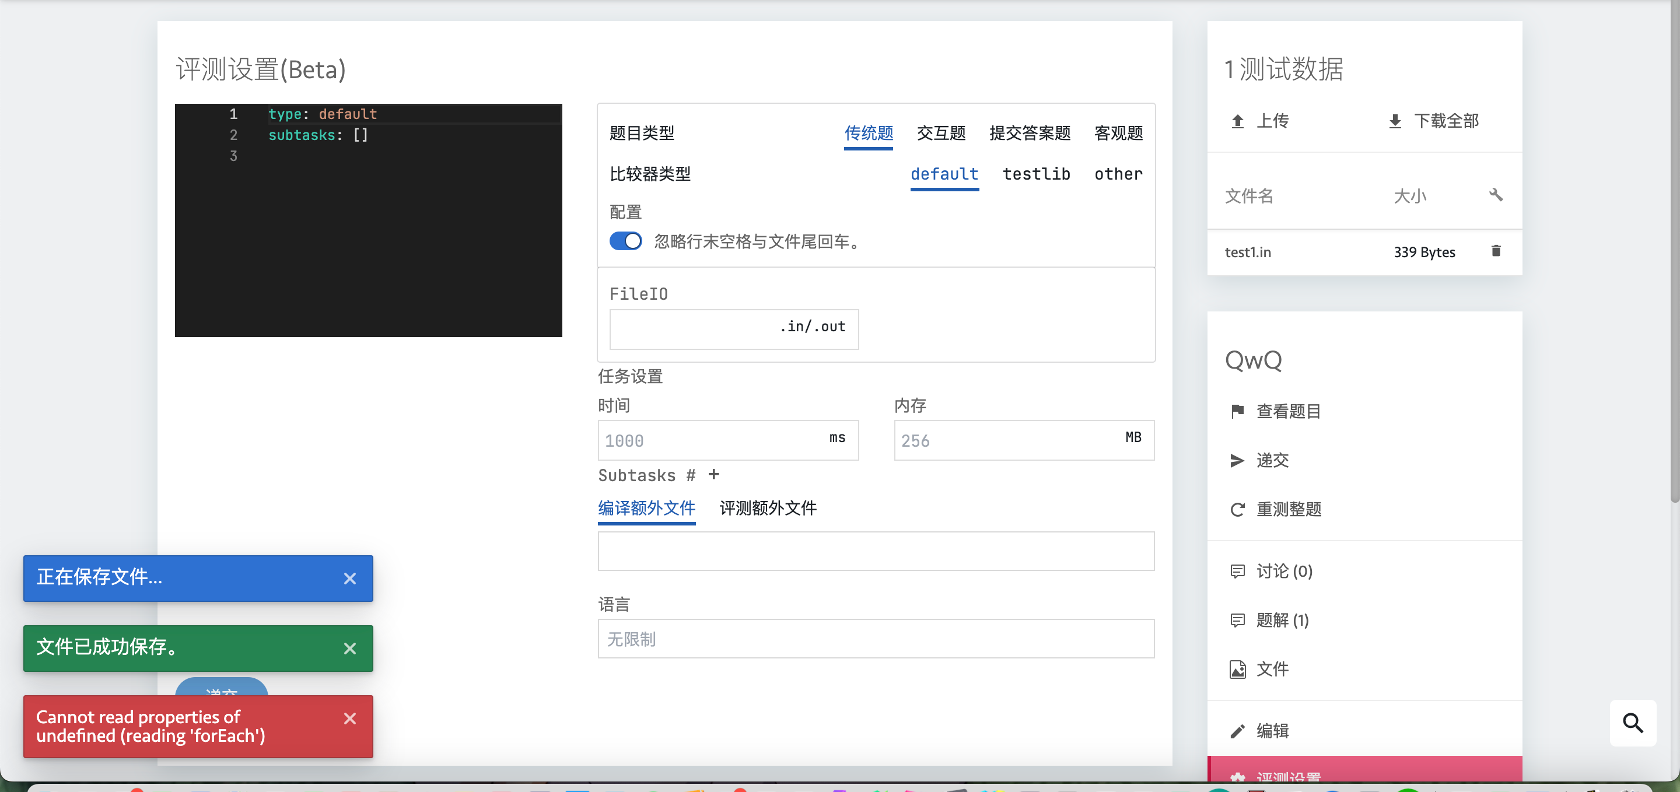Viewport: 1680px width, 792px height.
Task: Switch to 评测额外文件 tab
Action: pyautogui.click(x=768, y=509)
